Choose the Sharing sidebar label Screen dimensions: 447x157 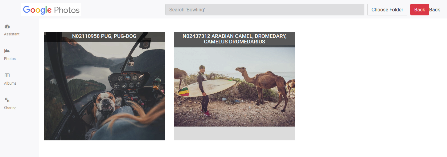[10, 108]
